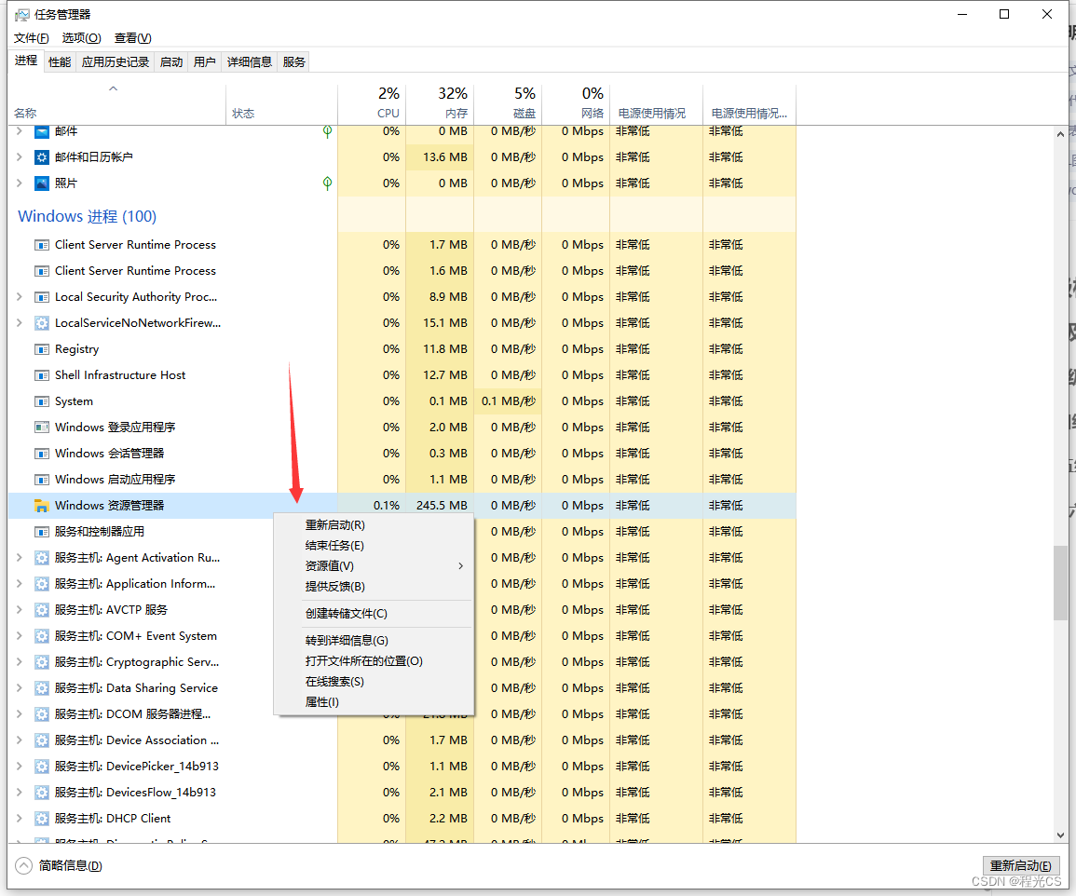Collapse to 简略信息 with the circle arrow icon

point(23,866)
